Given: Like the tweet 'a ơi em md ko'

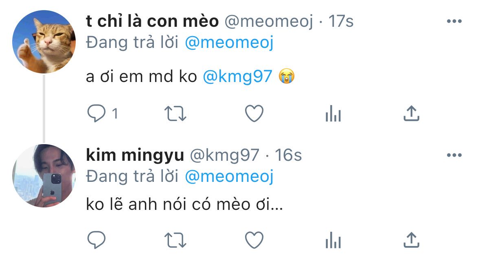Looking at the screenshot, I should pos(254,114).
